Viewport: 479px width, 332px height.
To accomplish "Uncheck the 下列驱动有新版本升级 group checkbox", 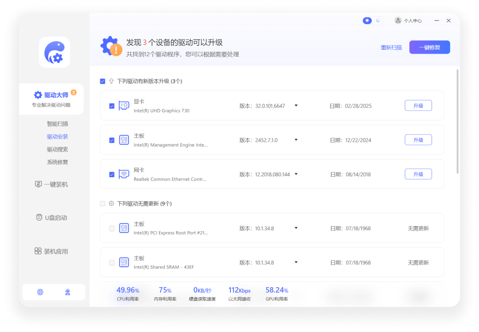I will [x=102, y=81].
